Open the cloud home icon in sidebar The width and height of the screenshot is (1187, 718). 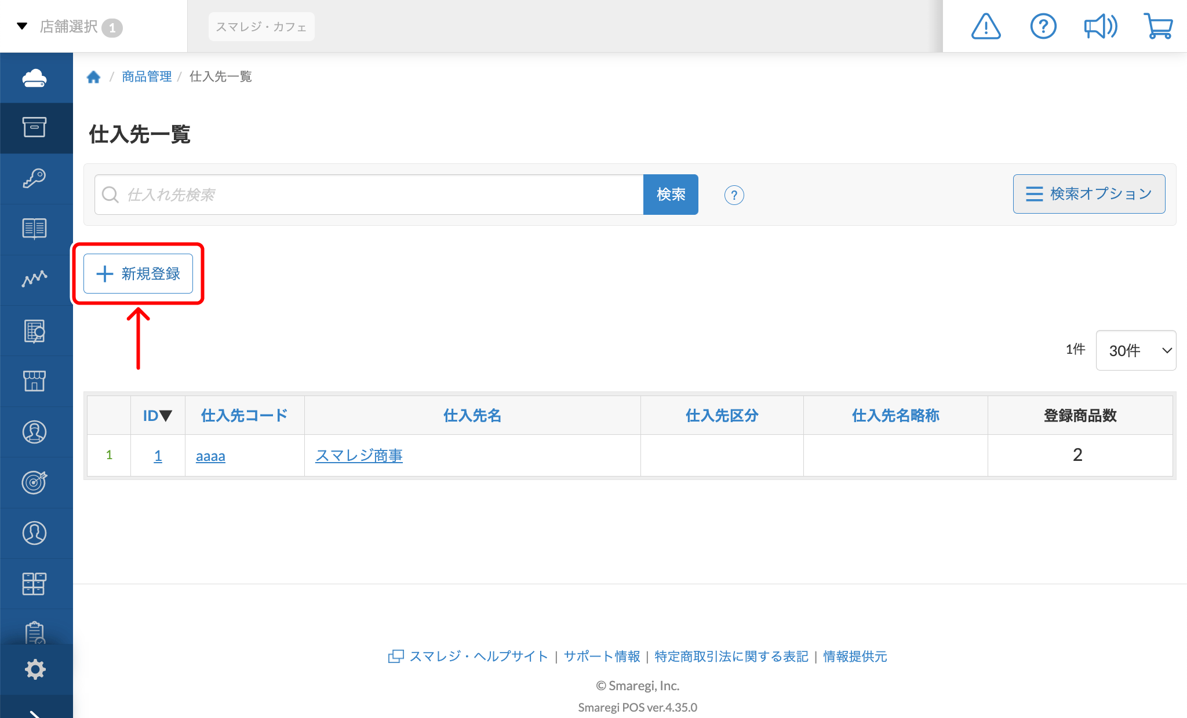pos(36,77)
